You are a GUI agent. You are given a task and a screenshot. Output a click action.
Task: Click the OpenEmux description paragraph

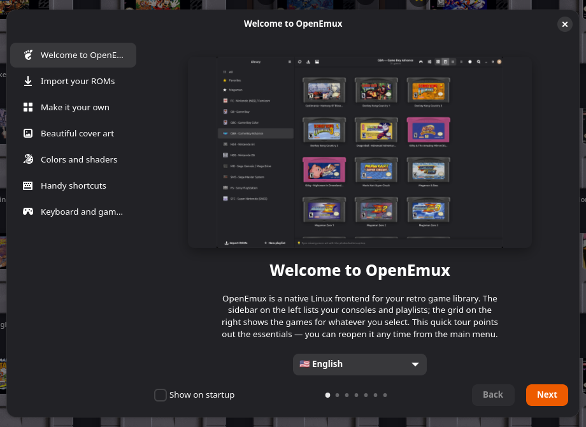point(360,316)
